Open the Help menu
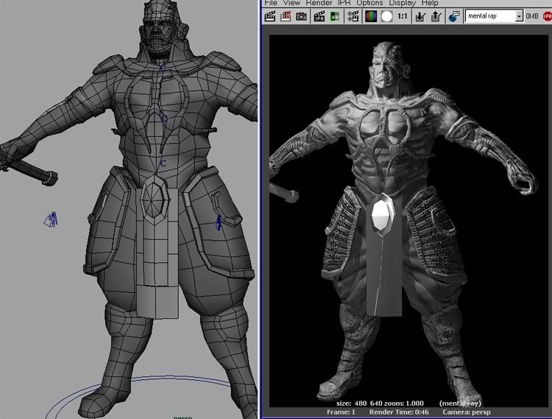552x419 pixels. pyautogui.click(x=430, y=3)
